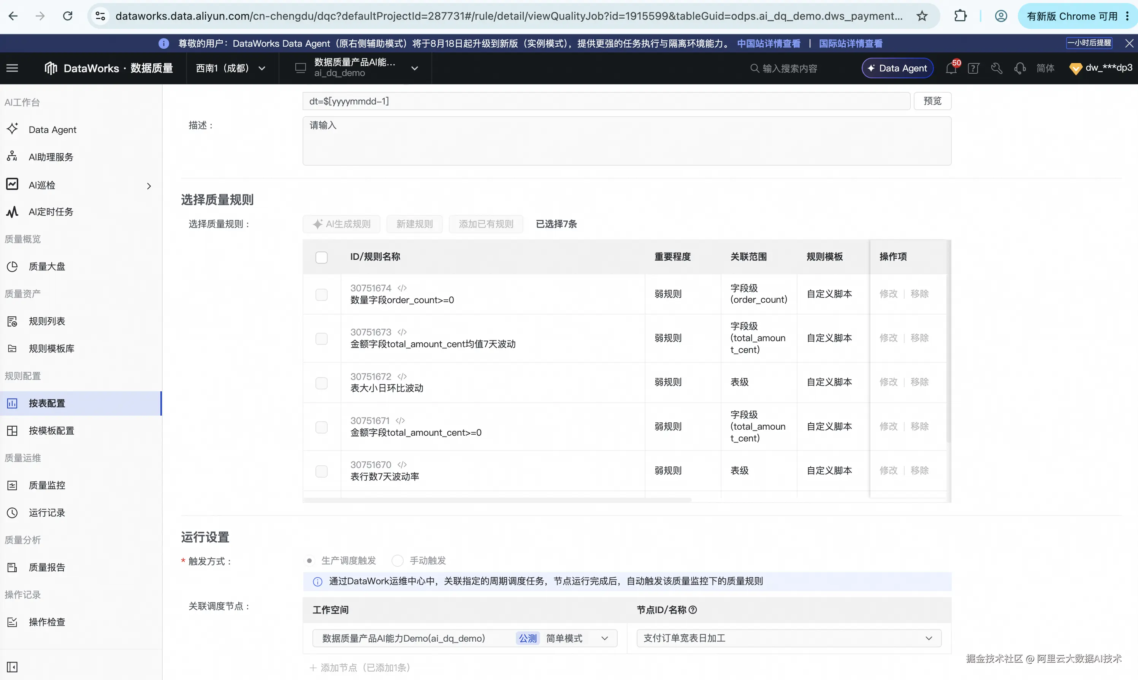This screenshot has height=680, width=1138.
Task: Select 生产调度触发 radio option
Action: tap(309, 560)
